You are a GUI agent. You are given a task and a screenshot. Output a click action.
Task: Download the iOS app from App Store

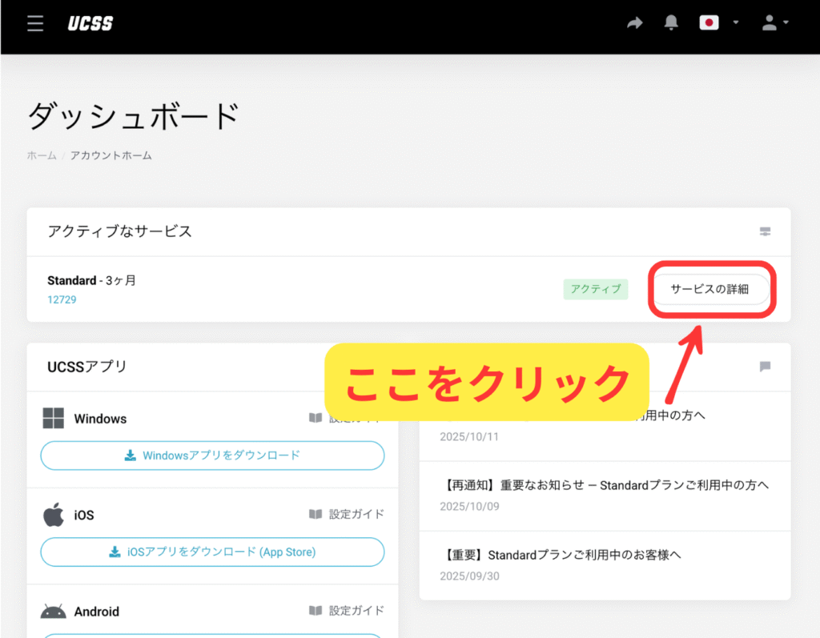tap(212, 552)
